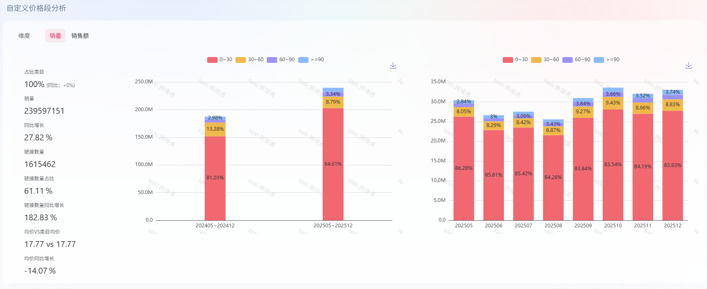Switch dimension to 销售额 tab
Viewport: 707px width, 289px height.
pos(80,36)
